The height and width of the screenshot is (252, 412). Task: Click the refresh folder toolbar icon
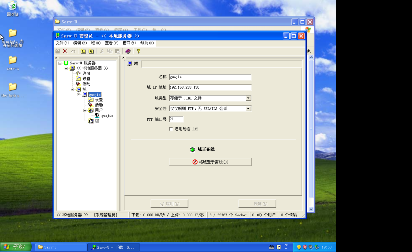point(91,51)
